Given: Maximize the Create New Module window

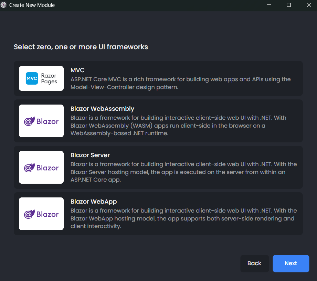Looking at the screenshot, I should (289, 5).
